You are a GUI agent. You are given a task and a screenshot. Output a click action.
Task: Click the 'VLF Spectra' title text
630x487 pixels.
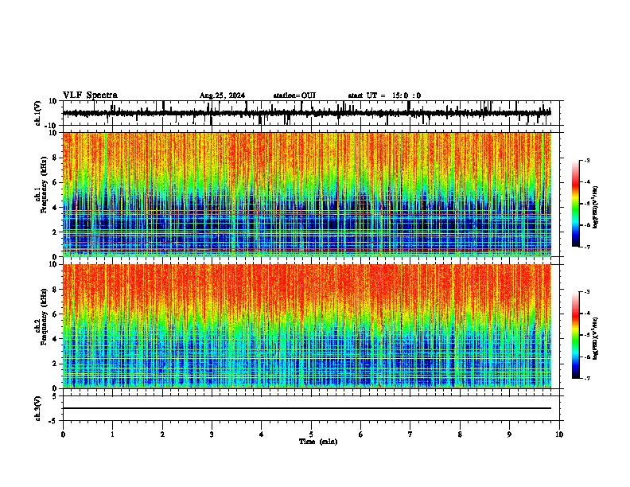point(90,95)
